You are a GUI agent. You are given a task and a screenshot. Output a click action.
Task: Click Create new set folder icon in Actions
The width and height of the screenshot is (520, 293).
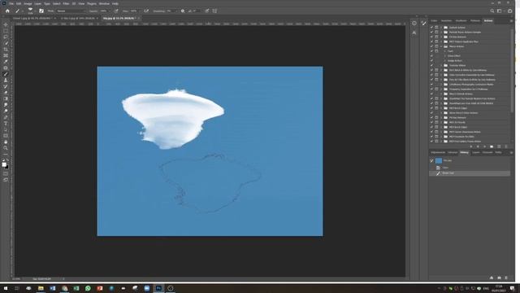pos(492,146)
